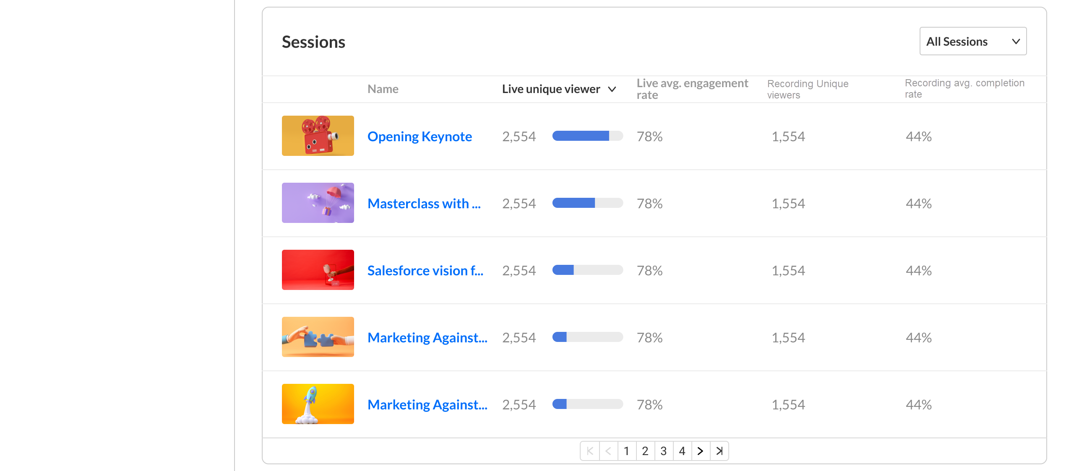Click the rocket launch thumbnail
Screen dimensions: 1074x471
(318, 404)
